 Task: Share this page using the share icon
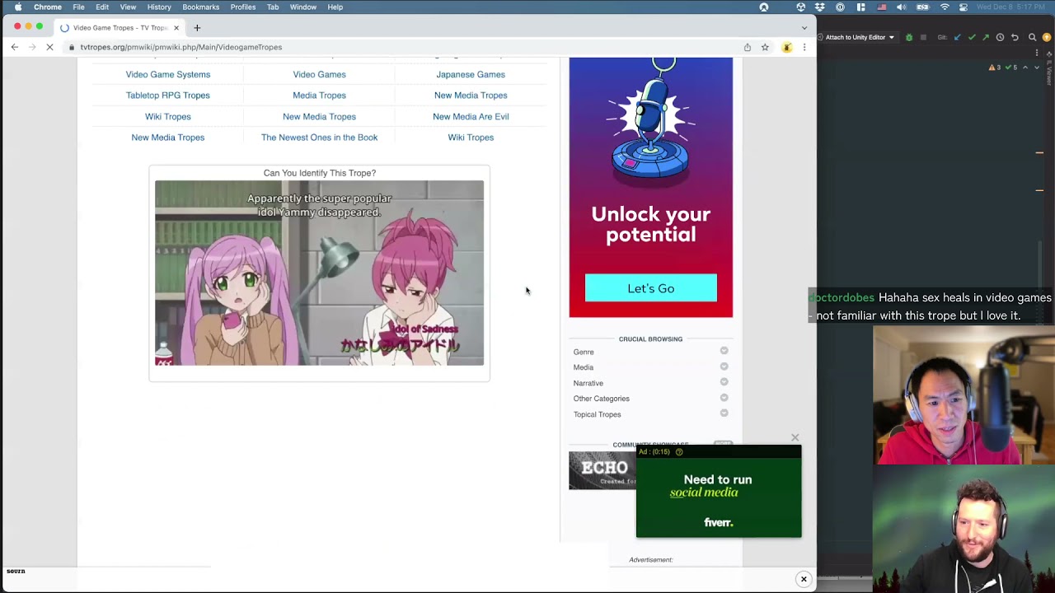pyautogui.click(x=748, y=47)
